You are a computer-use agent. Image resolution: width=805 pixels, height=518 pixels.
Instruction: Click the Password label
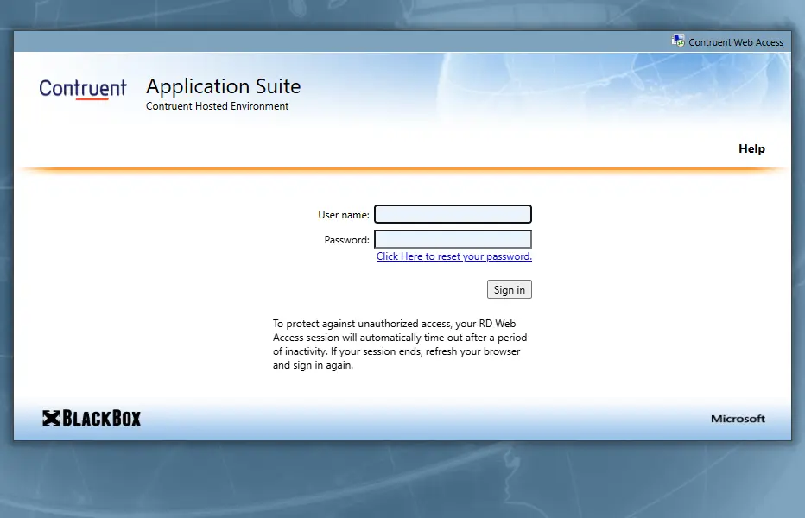point(346,240)
